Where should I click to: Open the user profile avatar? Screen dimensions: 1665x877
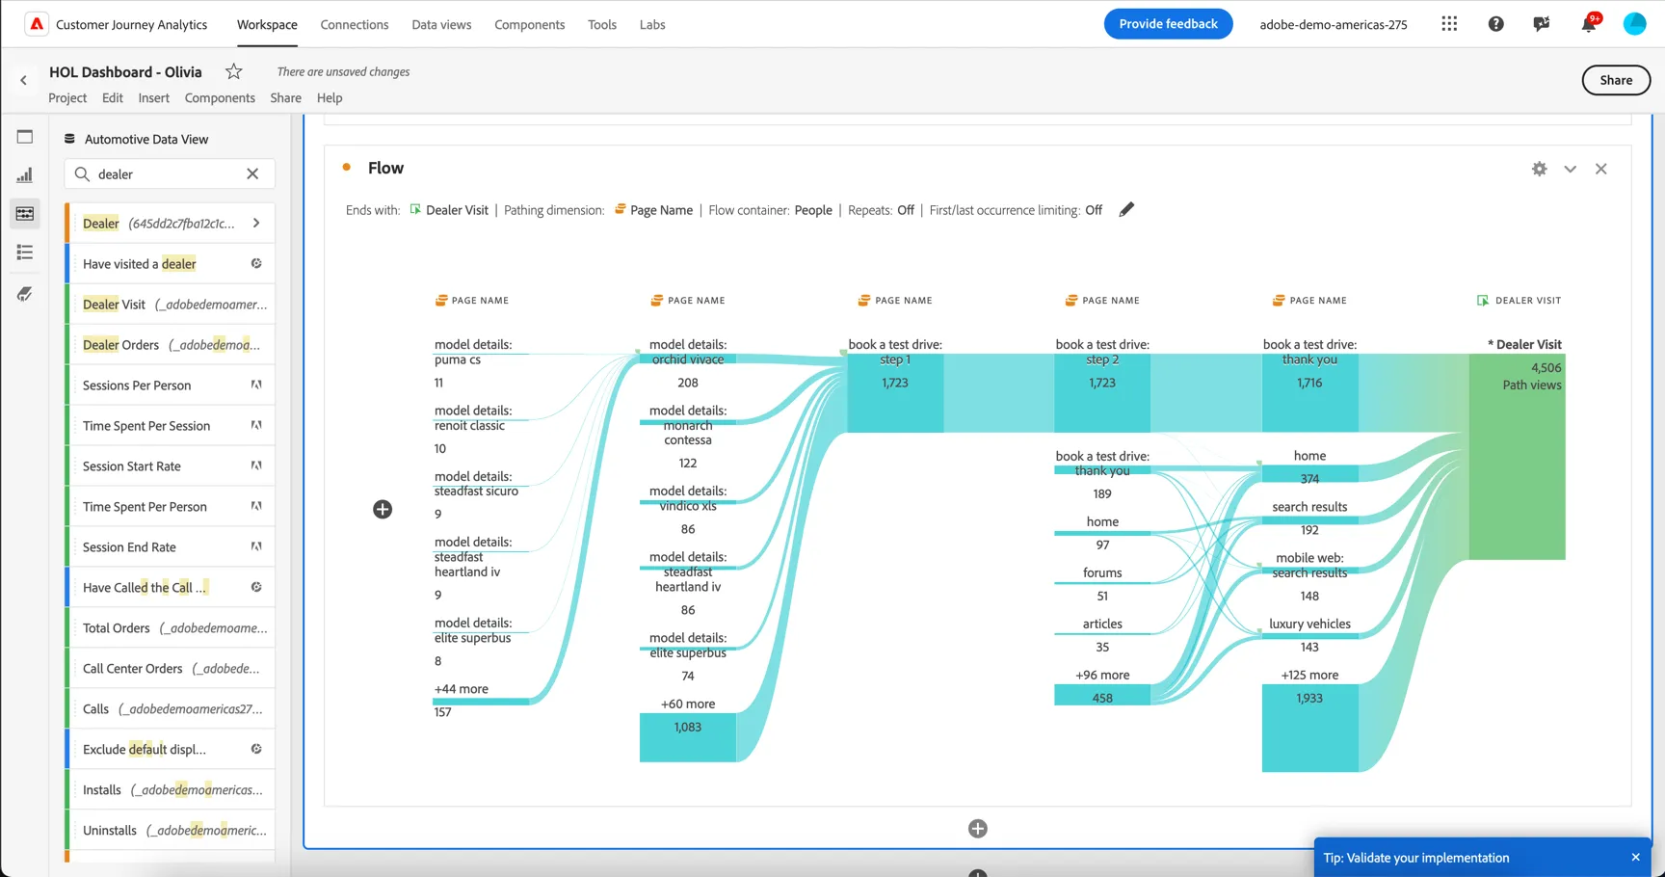(x=1635, y=24)
